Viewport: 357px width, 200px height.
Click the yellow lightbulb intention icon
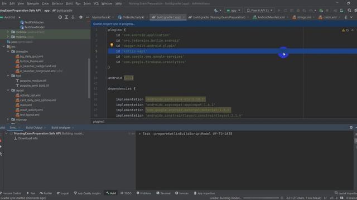click(x=112, y=45)
